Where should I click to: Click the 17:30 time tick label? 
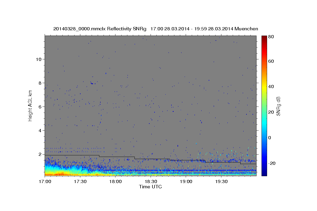(x=80, y=182)
